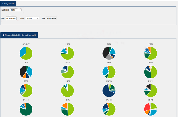The height and width of the screenshot is (119, 179).
Task: Open the PST4 pie chart
Action: click(x=26, y=72)
